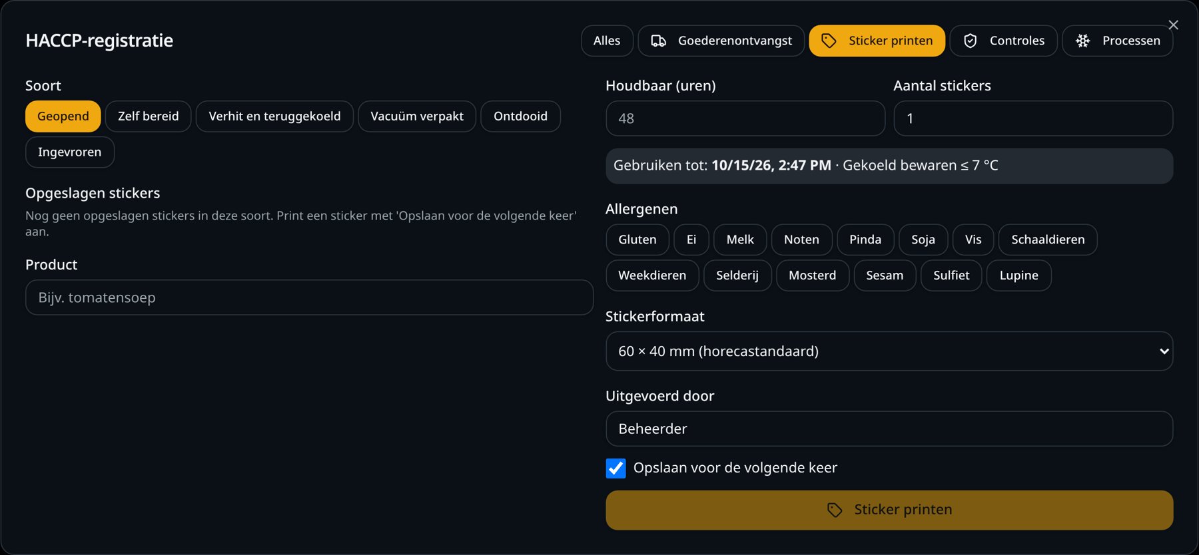Select the Sulfiet allergen
The height and width of the screenshot is (555, 1199).
click(951, 276)
